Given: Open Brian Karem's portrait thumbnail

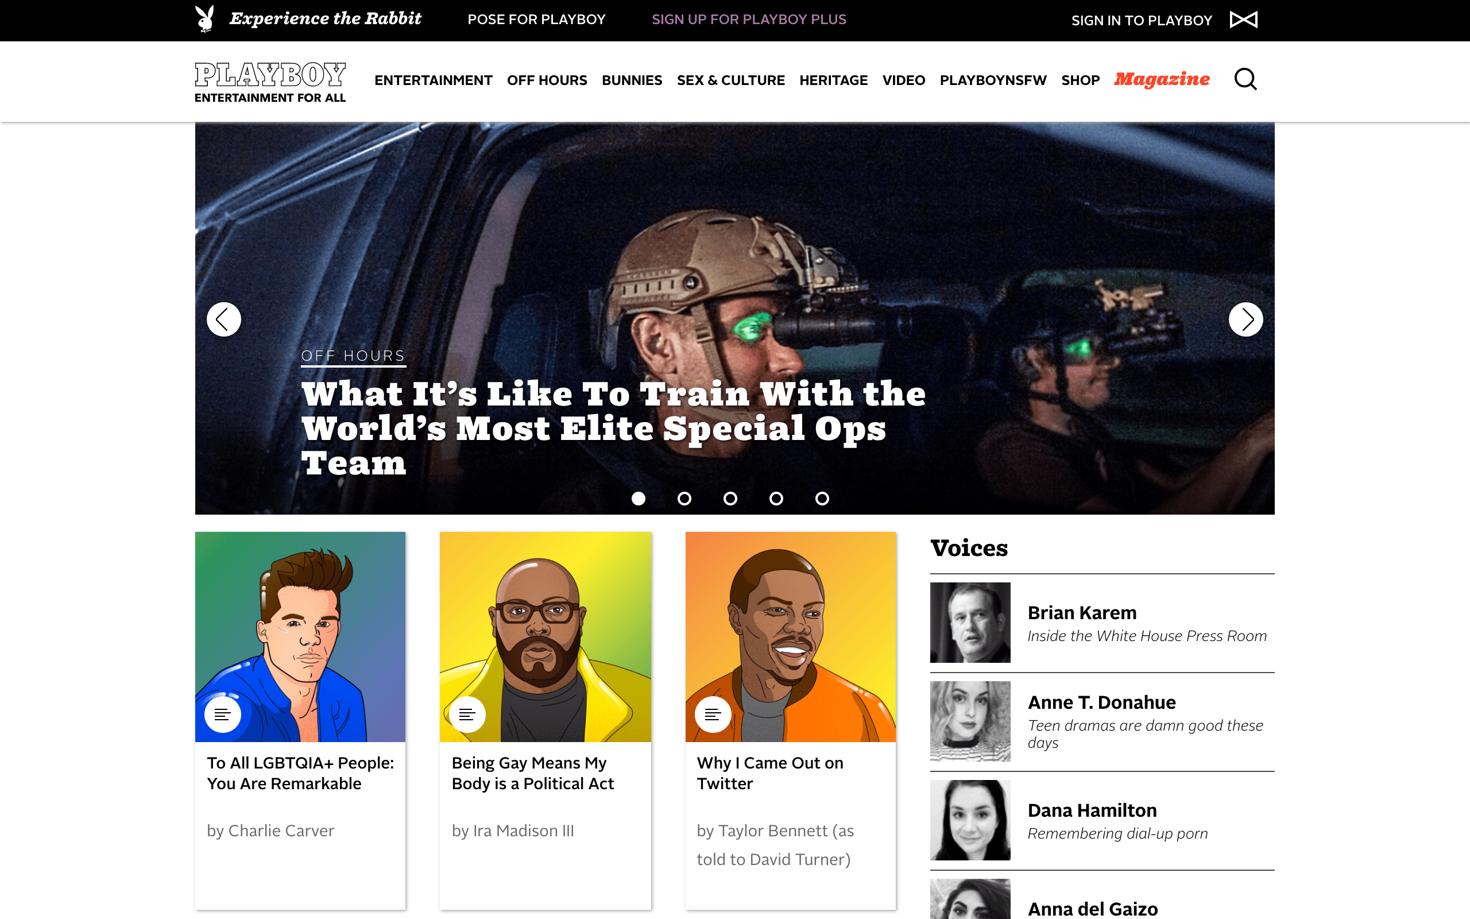Looking at the screenshot, I should (970, 623).
